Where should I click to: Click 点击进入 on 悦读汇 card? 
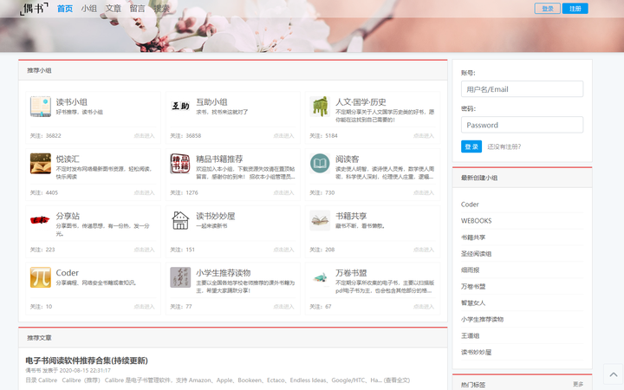click(x=144, y=192)
